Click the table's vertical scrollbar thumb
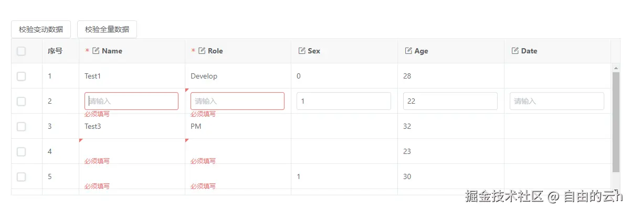 point(616,122)
